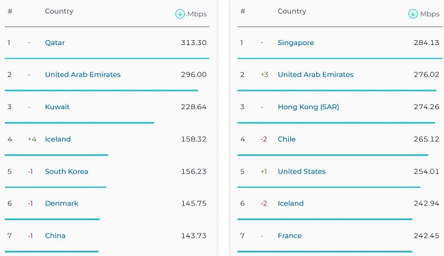Click download icon in right table header
The width and height of the screenshot is (444, 256).
click(413, 14)
